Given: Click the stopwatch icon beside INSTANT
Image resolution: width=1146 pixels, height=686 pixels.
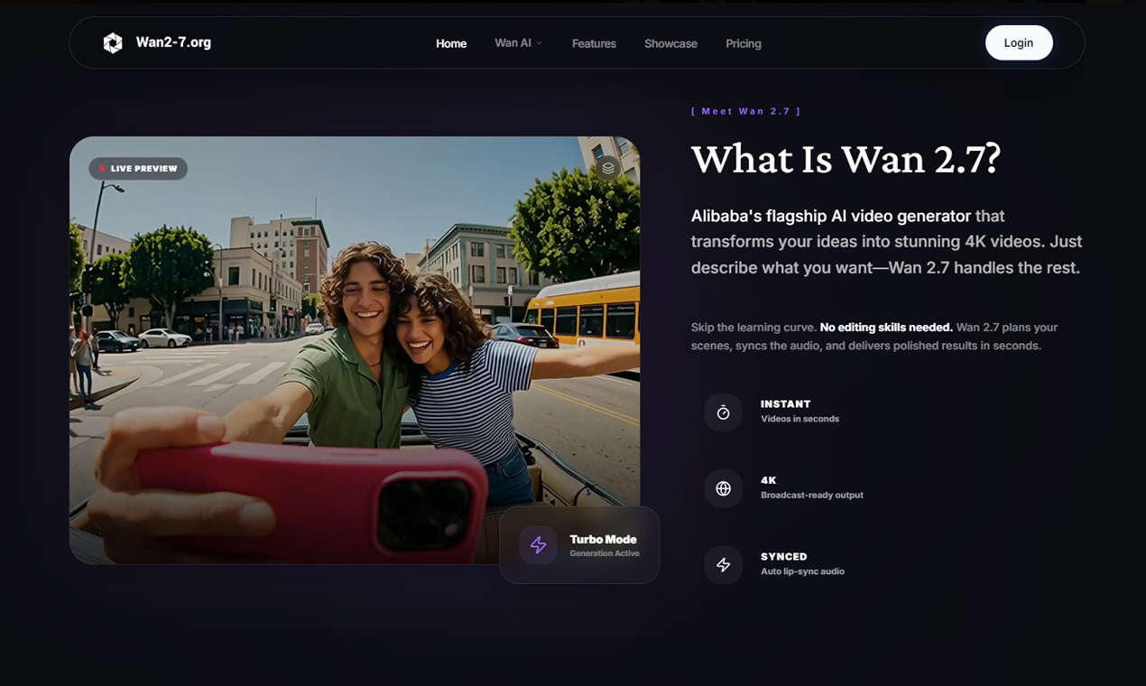Looking at the screenshot, I should pos(723,413).
